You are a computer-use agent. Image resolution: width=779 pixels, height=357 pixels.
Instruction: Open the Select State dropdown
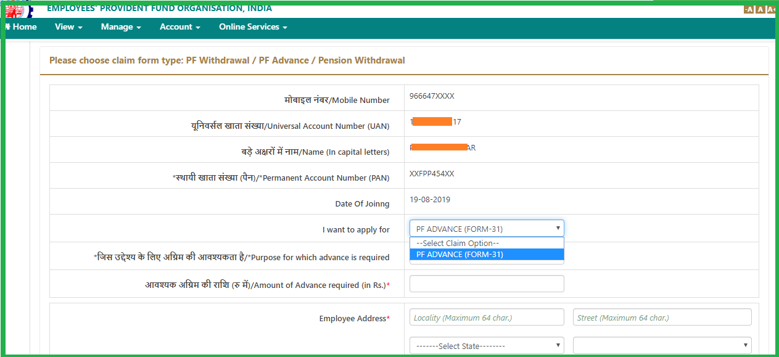pos(486,345)
